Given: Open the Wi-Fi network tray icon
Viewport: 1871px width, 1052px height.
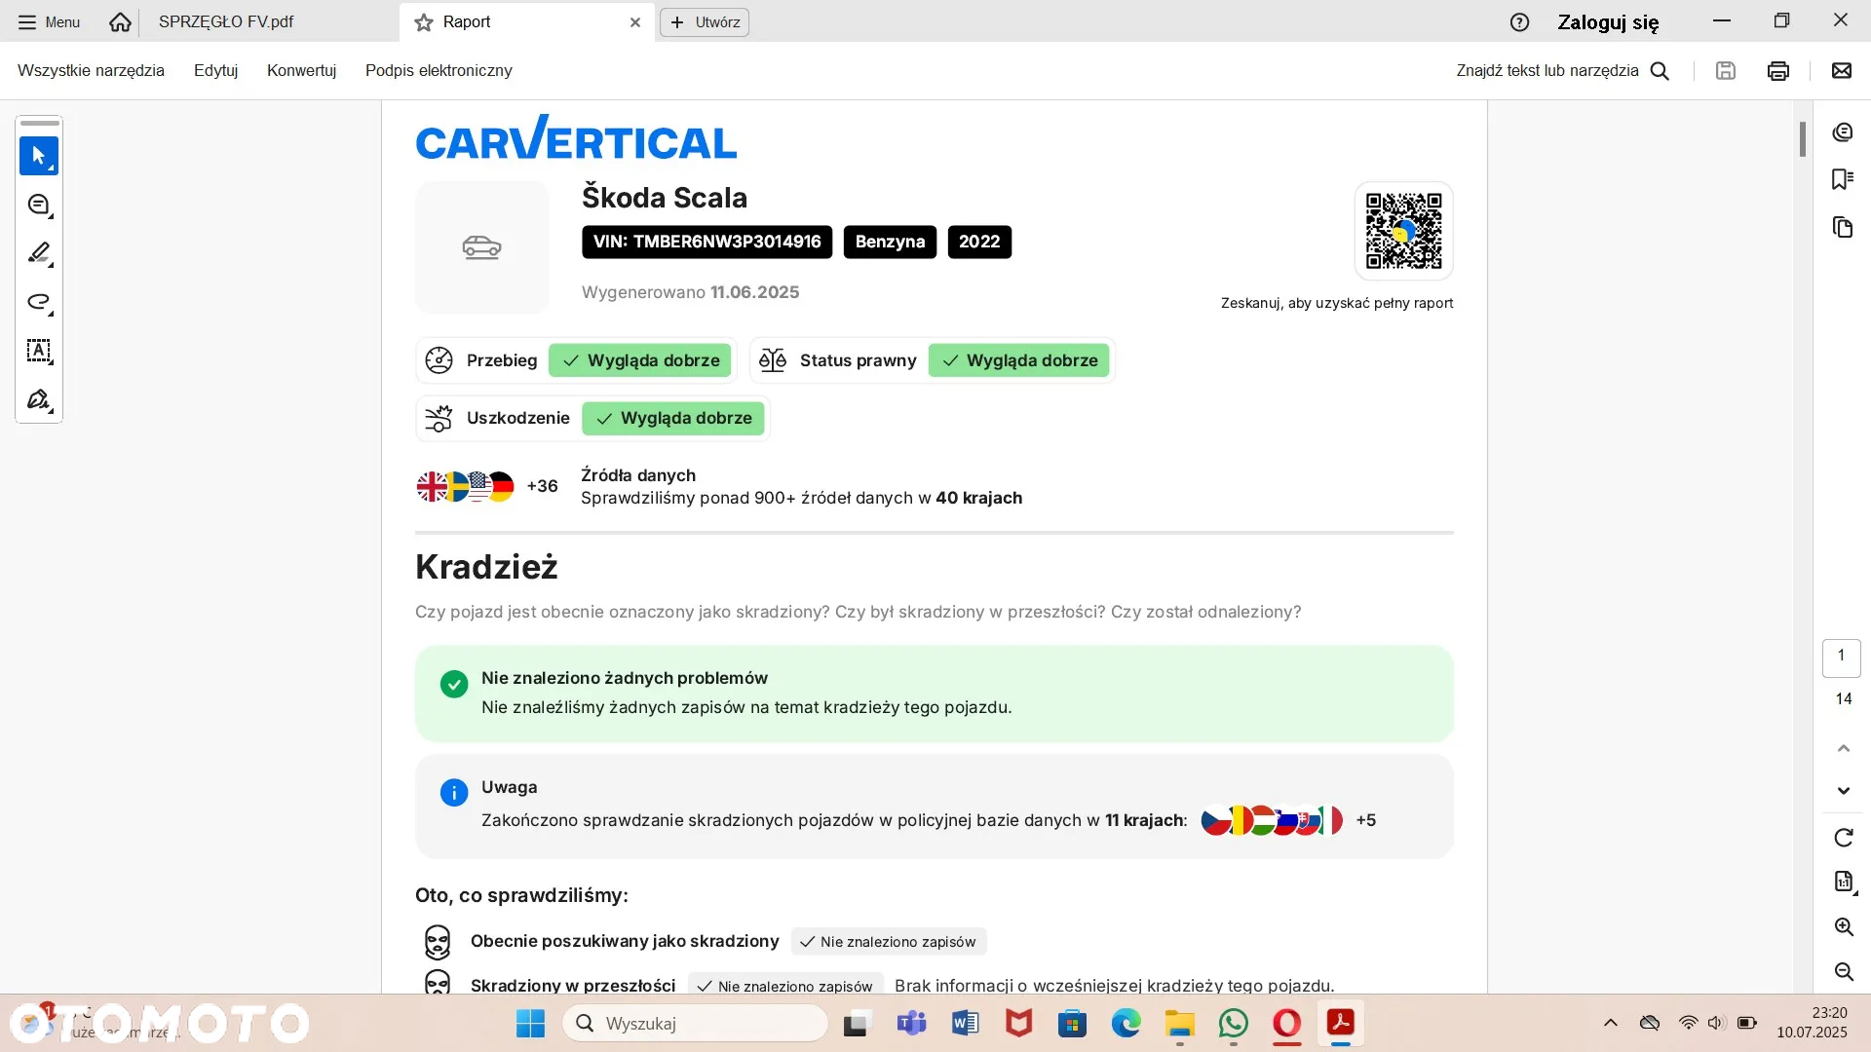Looking at the screenshot, I should click(1688, 1023).
